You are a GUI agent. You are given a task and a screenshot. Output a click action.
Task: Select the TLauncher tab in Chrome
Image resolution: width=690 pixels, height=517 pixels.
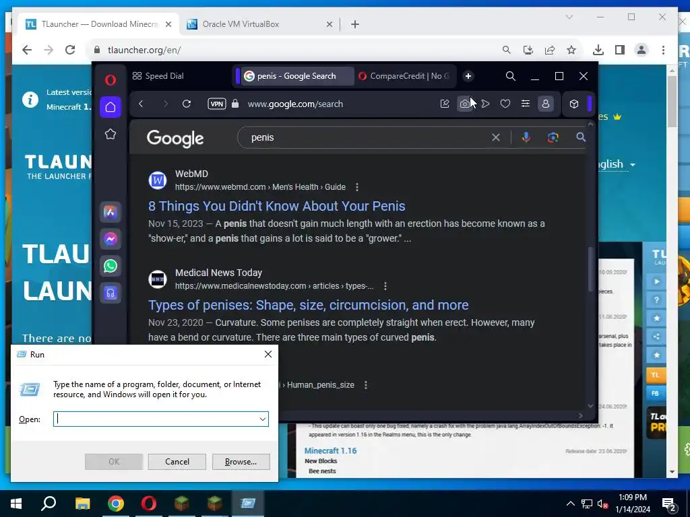click(x=98, y=24)
